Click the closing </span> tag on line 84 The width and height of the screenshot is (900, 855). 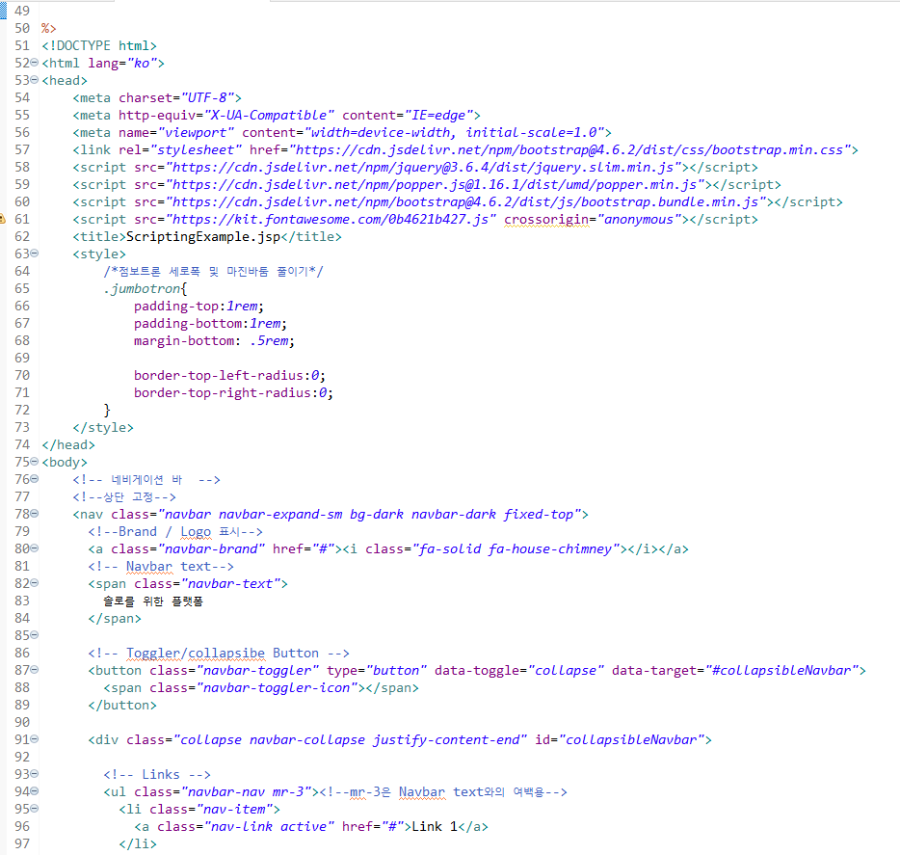click(115, 619)
